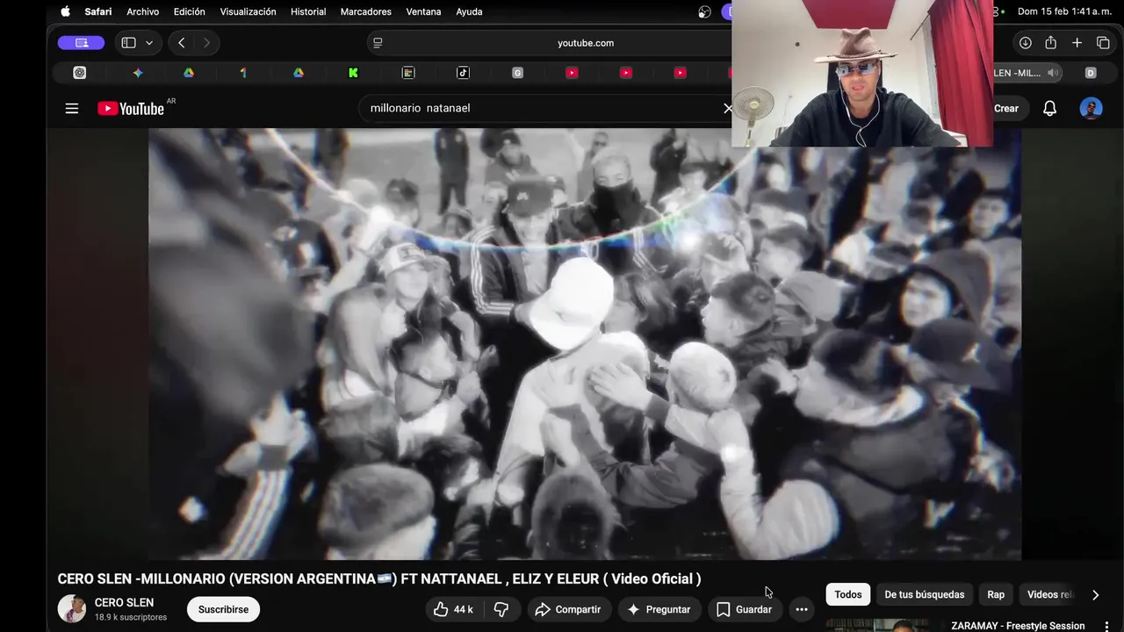Switch to the Google One tab

tap(243, 73)
